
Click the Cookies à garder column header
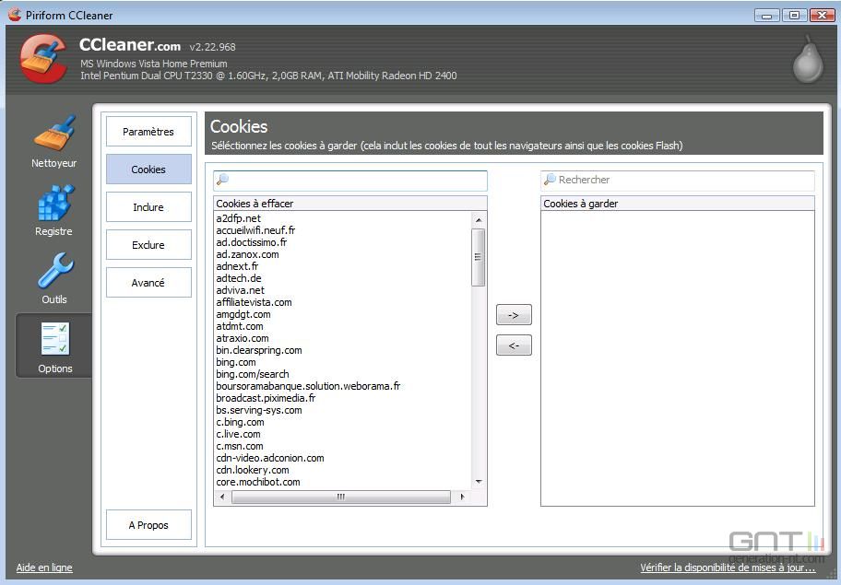click(678, 204)
